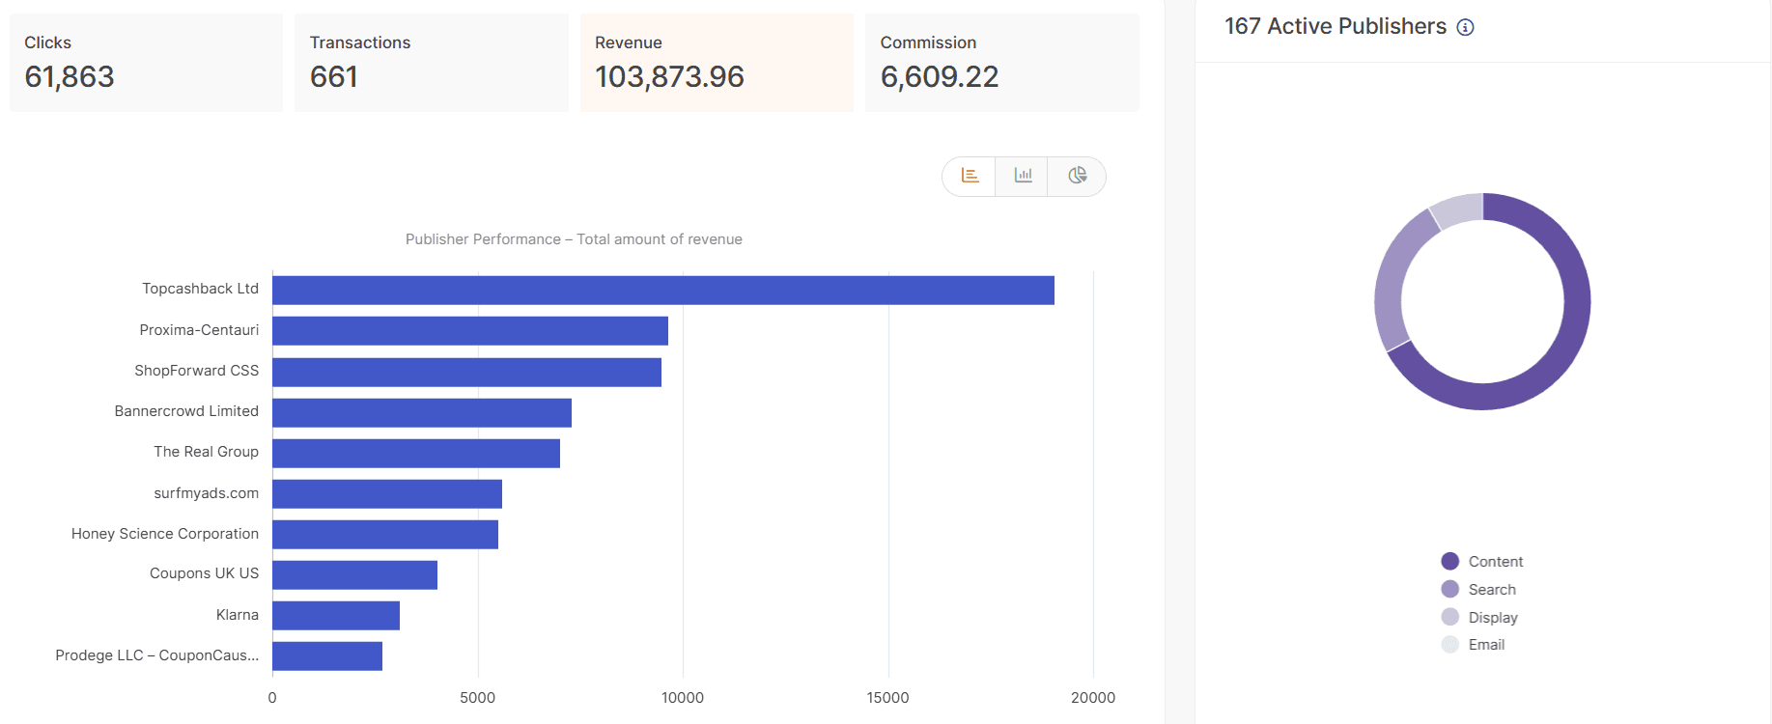Image resolution: width=1772 pixels, height=724 pixels.
Task: Click the medium purple Search donut segment
Action: pos(1392,280)
